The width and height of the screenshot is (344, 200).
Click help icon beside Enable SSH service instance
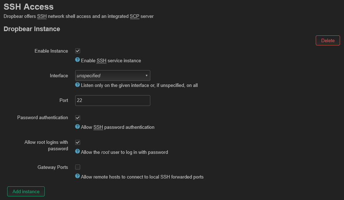tap(77, 60)
